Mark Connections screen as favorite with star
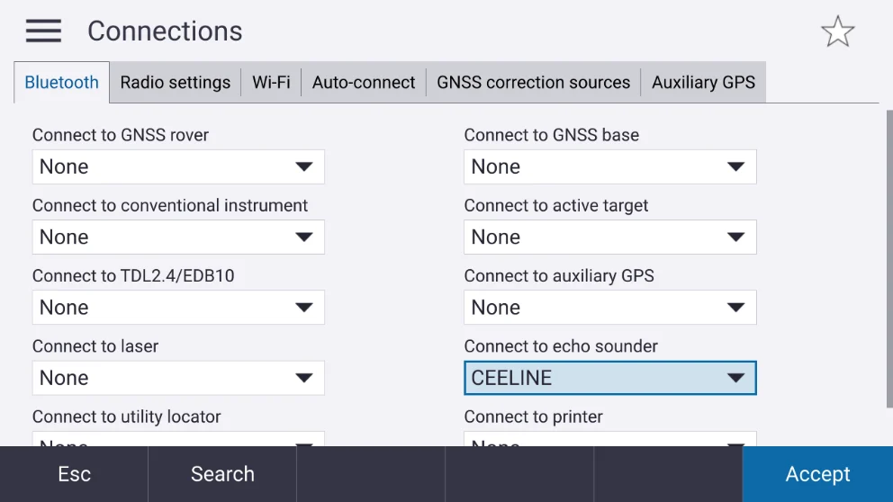This screenshot has width=893, height=502. [838, 31]
